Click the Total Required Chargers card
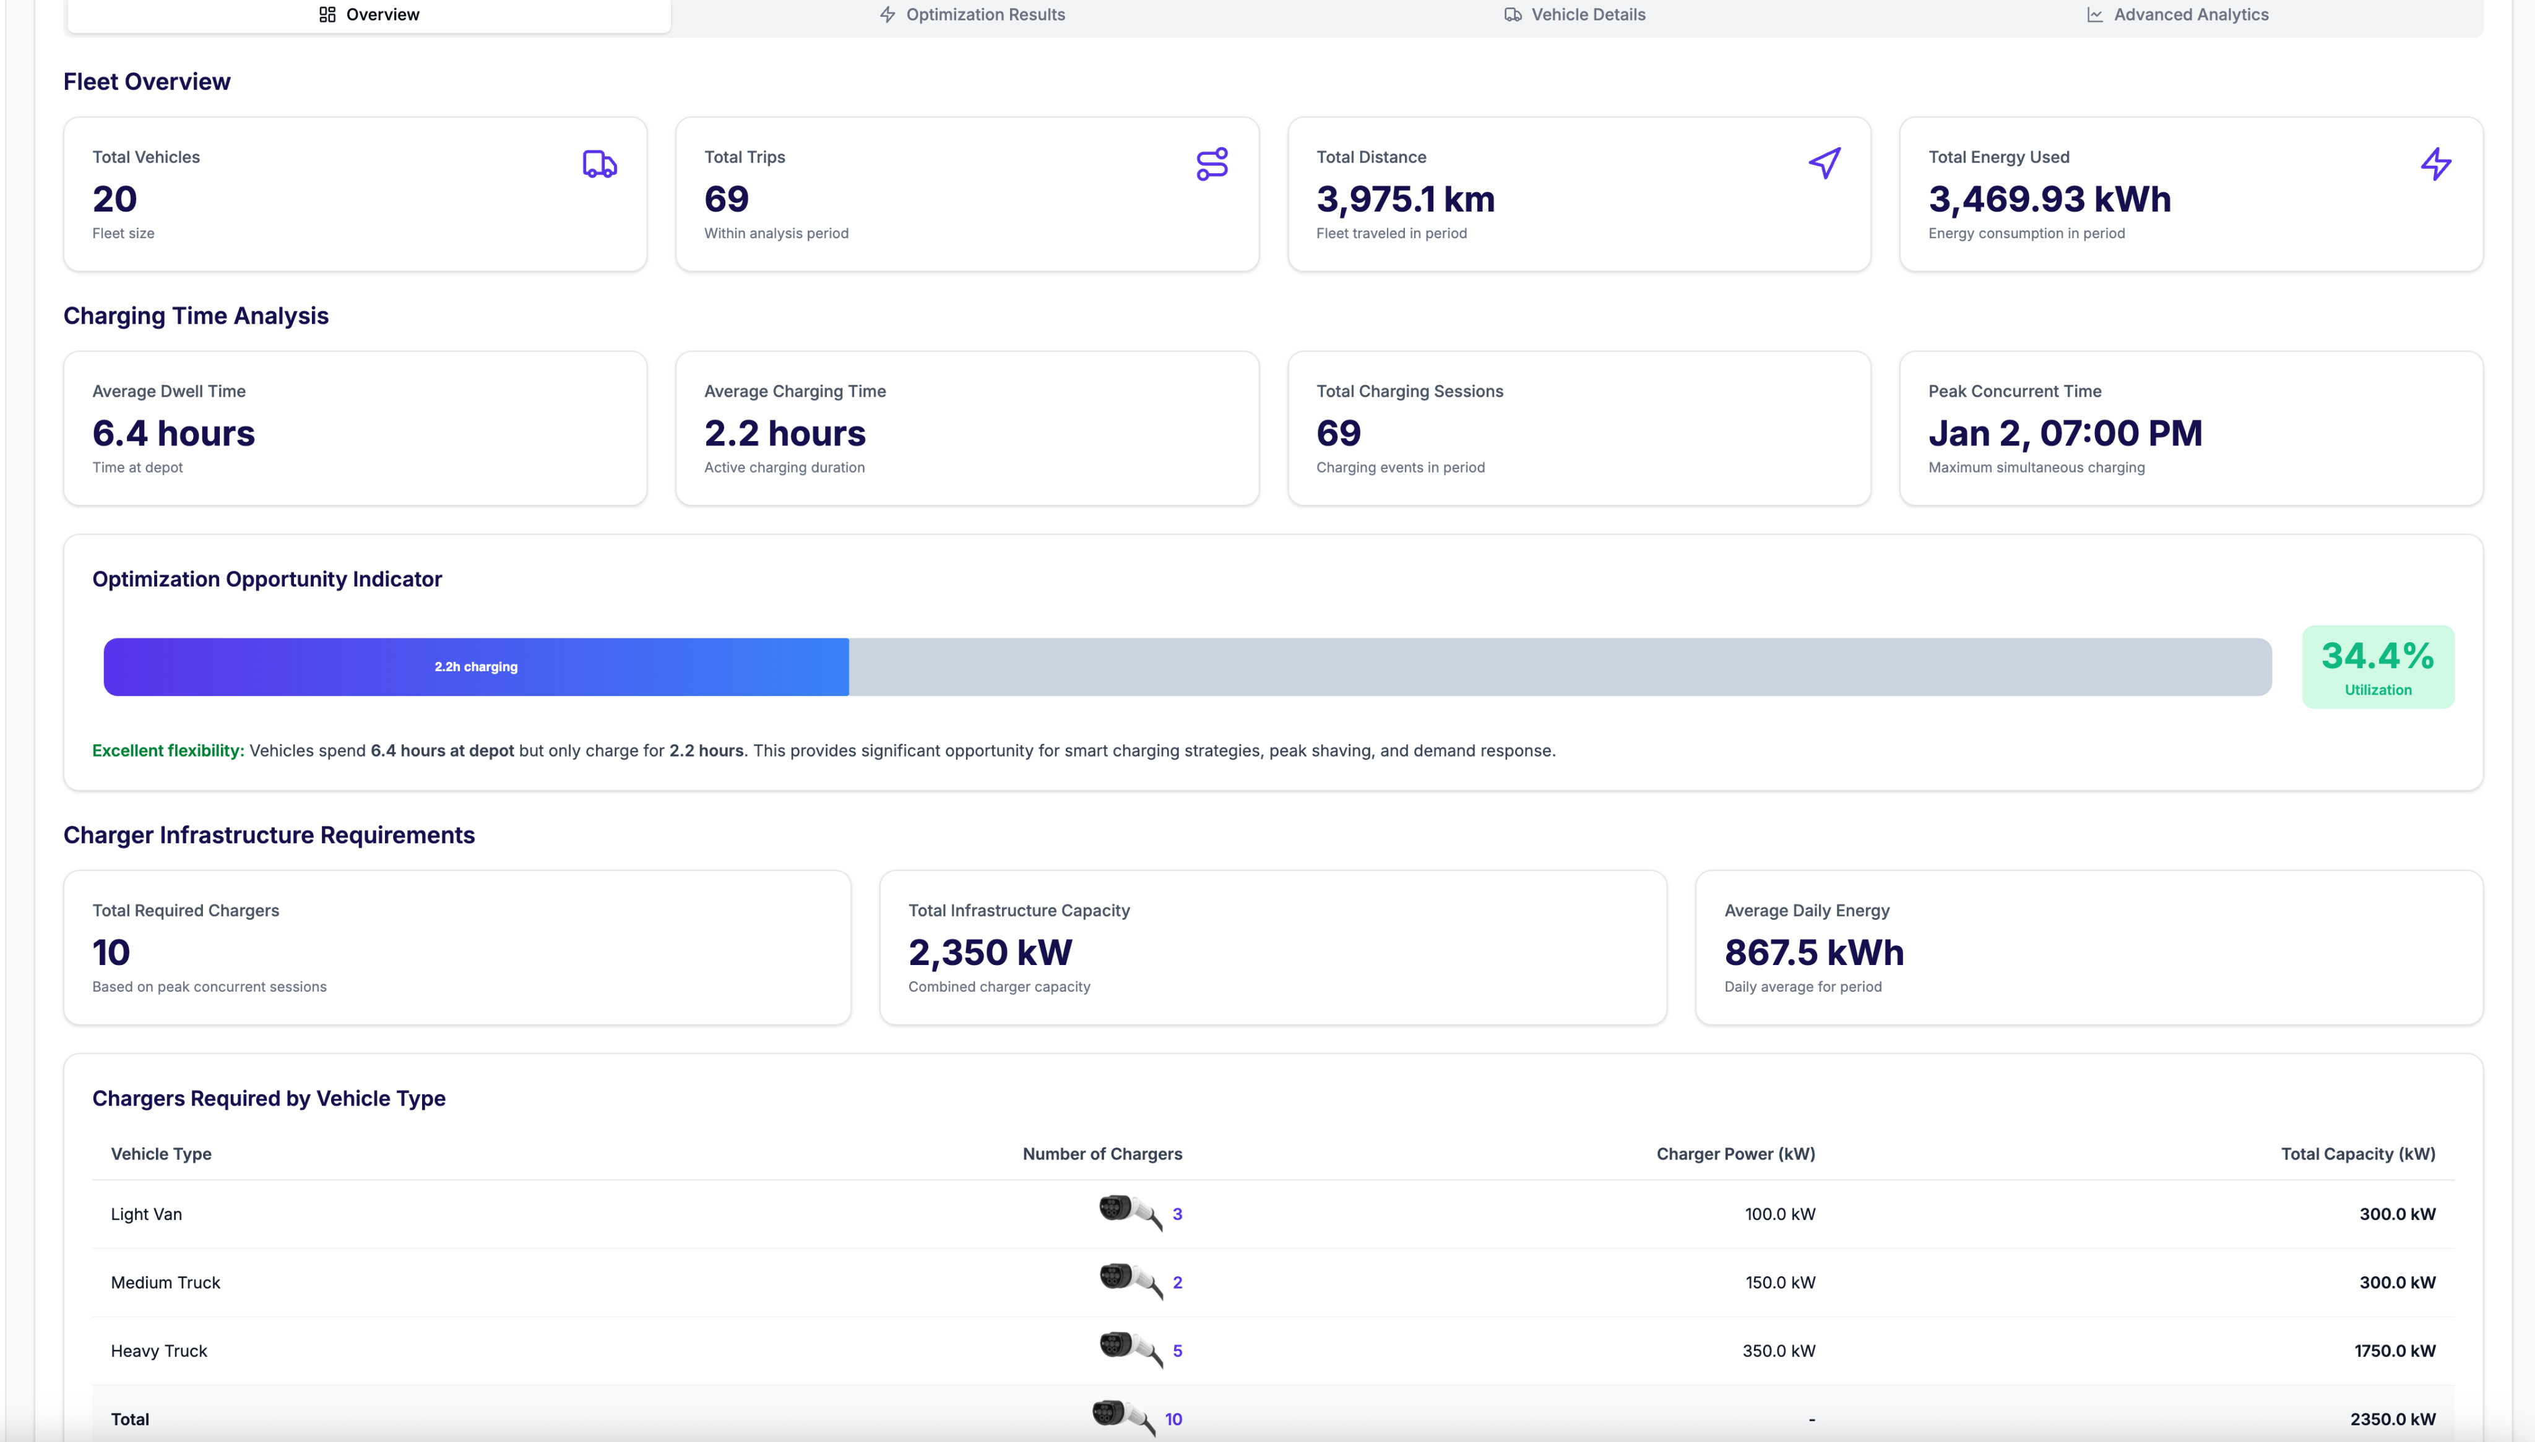Screen dimensions: 2535x1442 click(457, 947)
